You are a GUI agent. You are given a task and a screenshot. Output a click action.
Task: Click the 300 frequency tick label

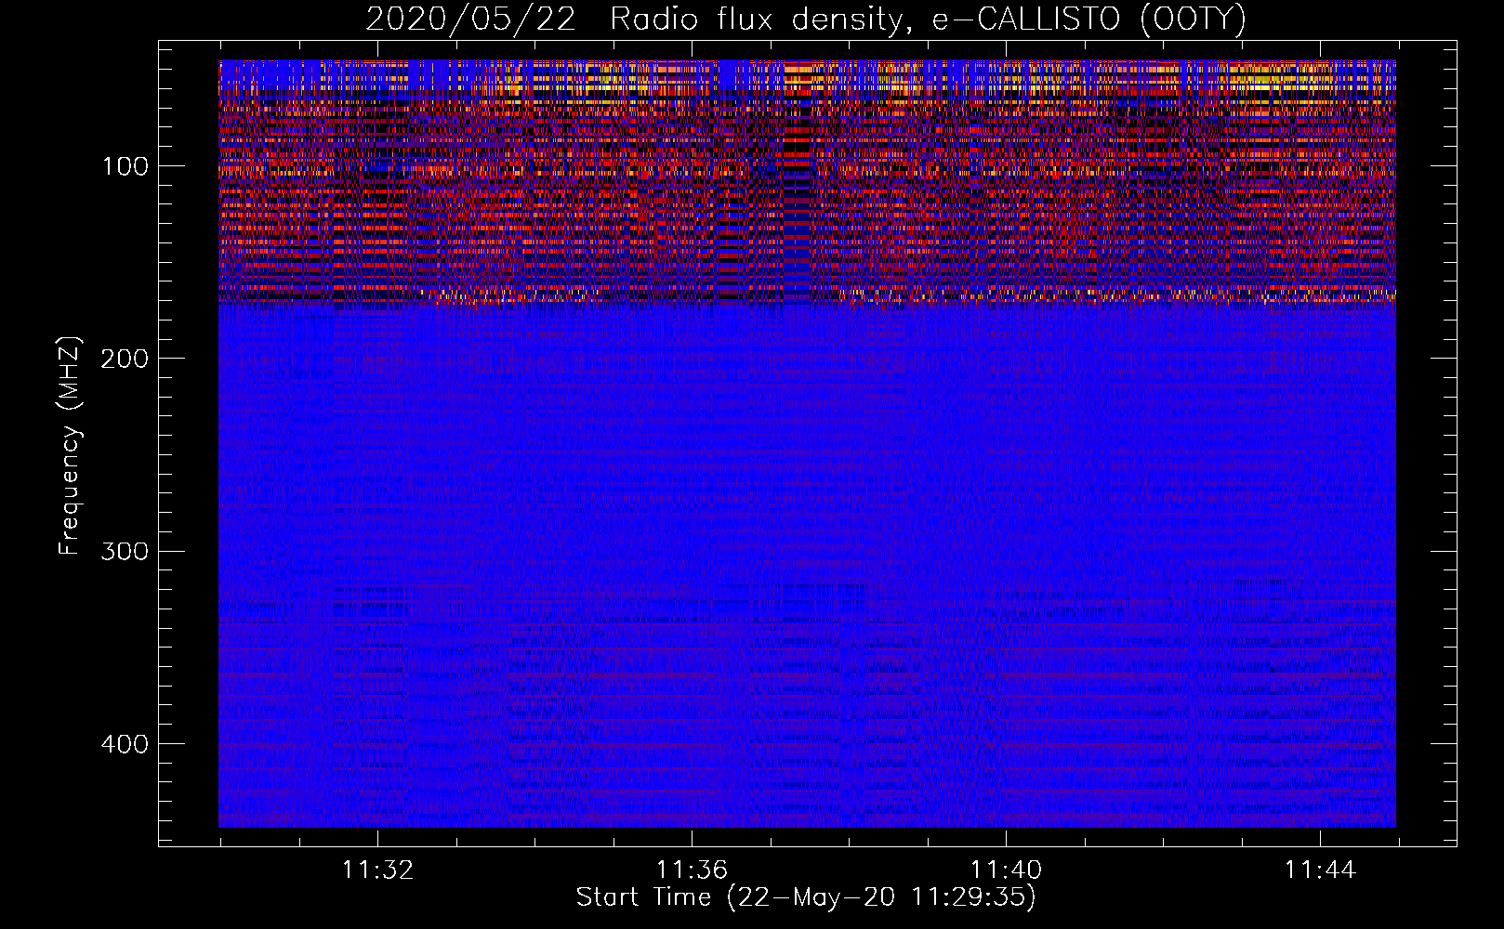click(x=125, y=551)
